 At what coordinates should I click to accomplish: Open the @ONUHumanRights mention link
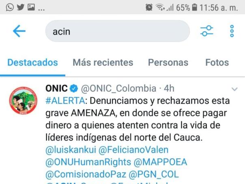pyautogui.click(x=88, y=162)
